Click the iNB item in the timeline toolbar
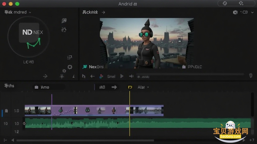This screenshot has height=144, width=257. click(102, 87)
